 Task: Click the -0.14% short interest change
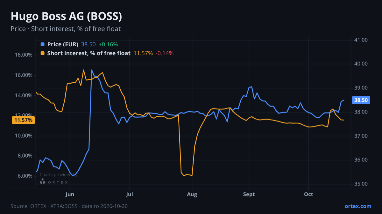[x=165, y=53]
